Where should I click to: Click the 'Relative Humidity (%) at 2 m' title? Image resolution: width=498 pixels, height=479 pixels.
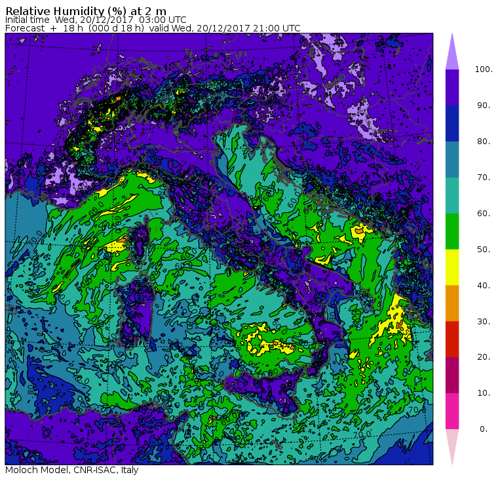[86, 11]
